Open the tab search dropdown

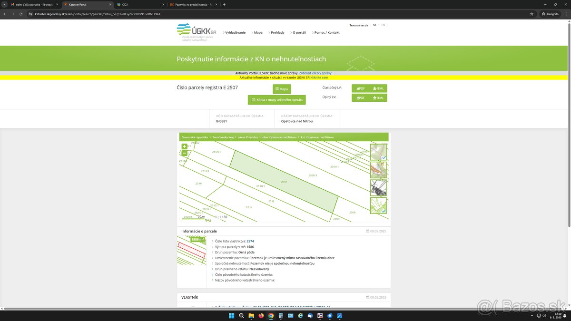click(4, 4)
